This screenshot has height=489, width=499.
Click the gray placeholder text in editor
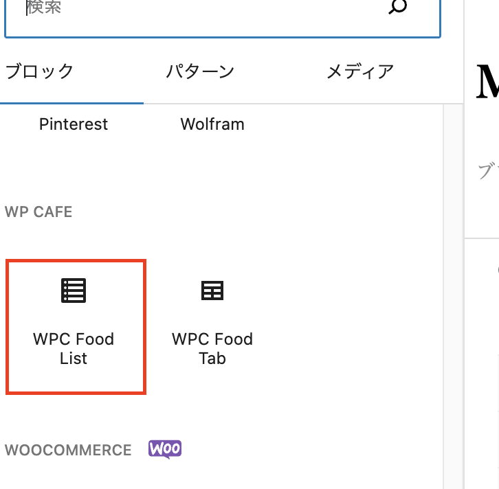[x=488, y=172]
